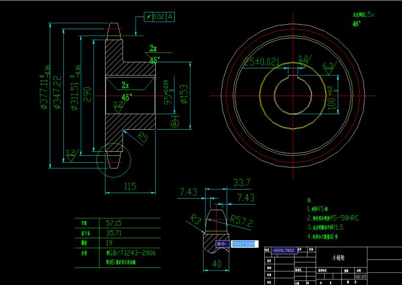Viewport: 402px width, 285px height.
Task: Click the coordinate input box showing -6006.7802
Action: point(283,250)
